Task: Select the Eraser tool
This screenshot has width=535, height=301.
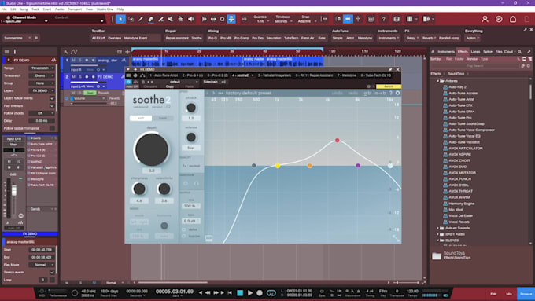Action: click(x=150, y=19)
